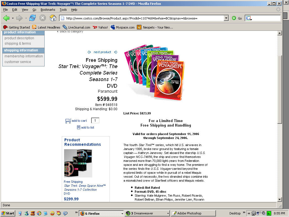Viewport: 289px width, 217px height.
Task: Click the green Back arrow button
Action: click(x=6, y=18)
